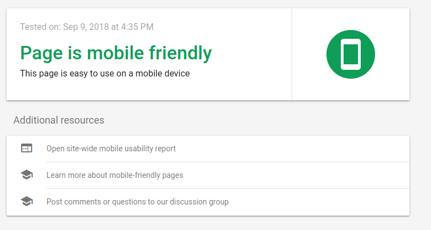Click the word friendly in the green heading
Image resolution: width=431 pixels, height=230 pixels.
180,53
